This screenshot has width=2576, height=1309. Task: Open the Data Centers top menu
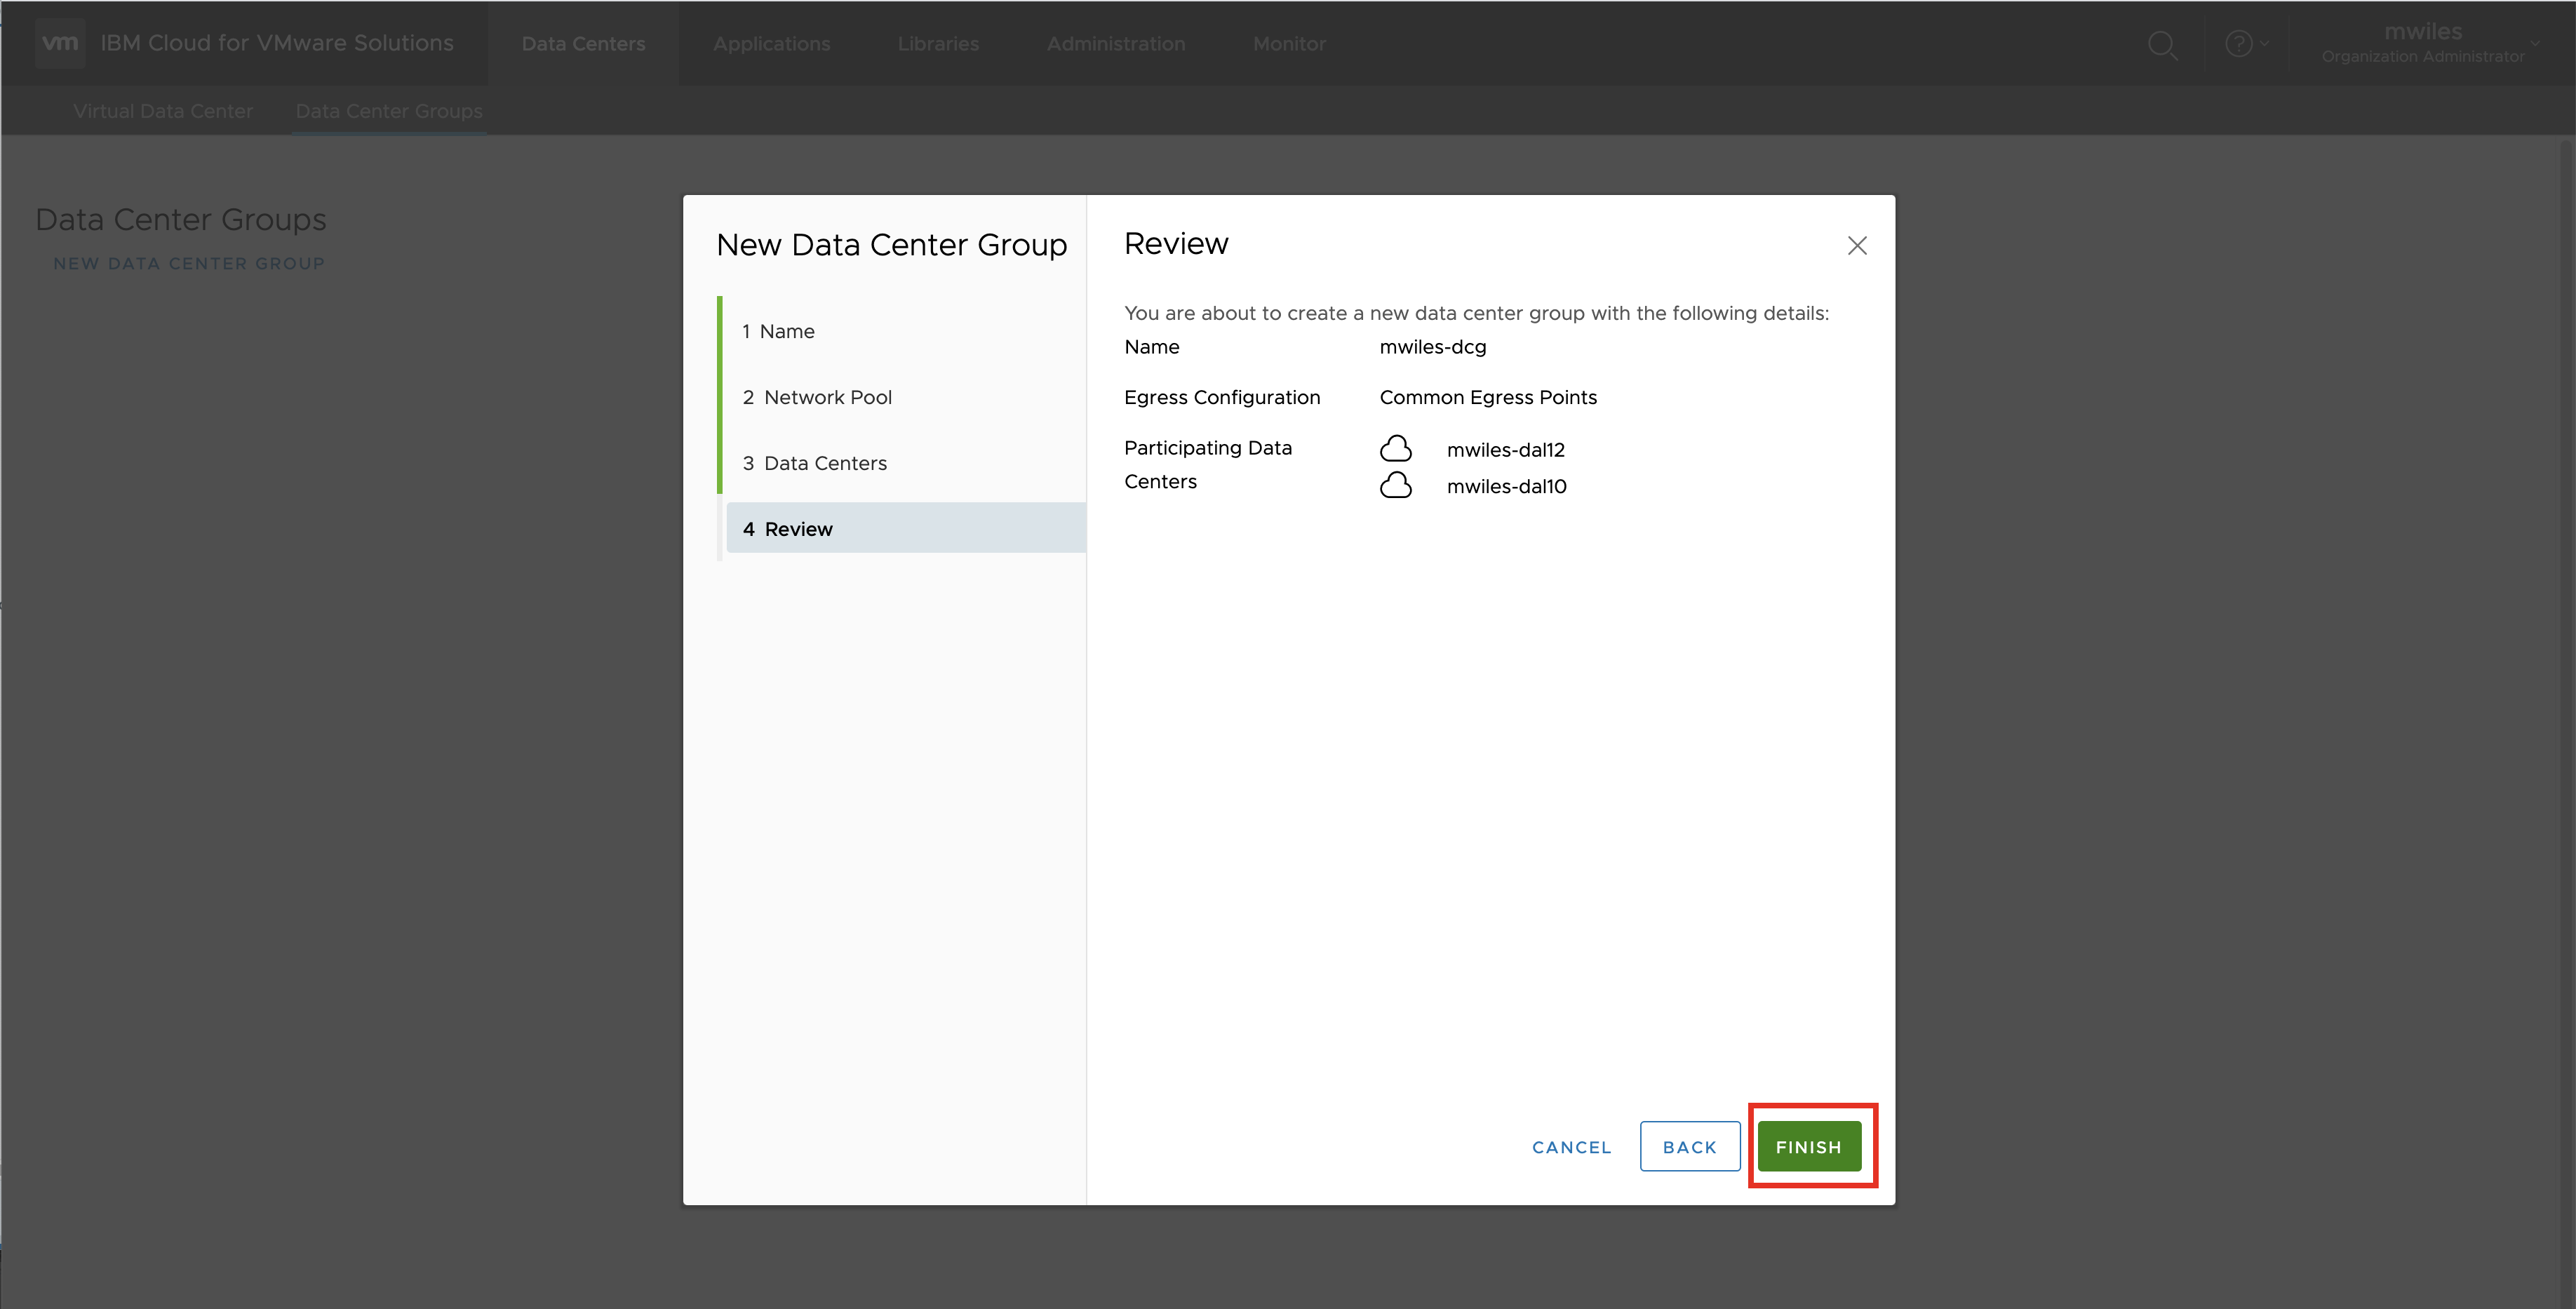(x=583, y=44)
